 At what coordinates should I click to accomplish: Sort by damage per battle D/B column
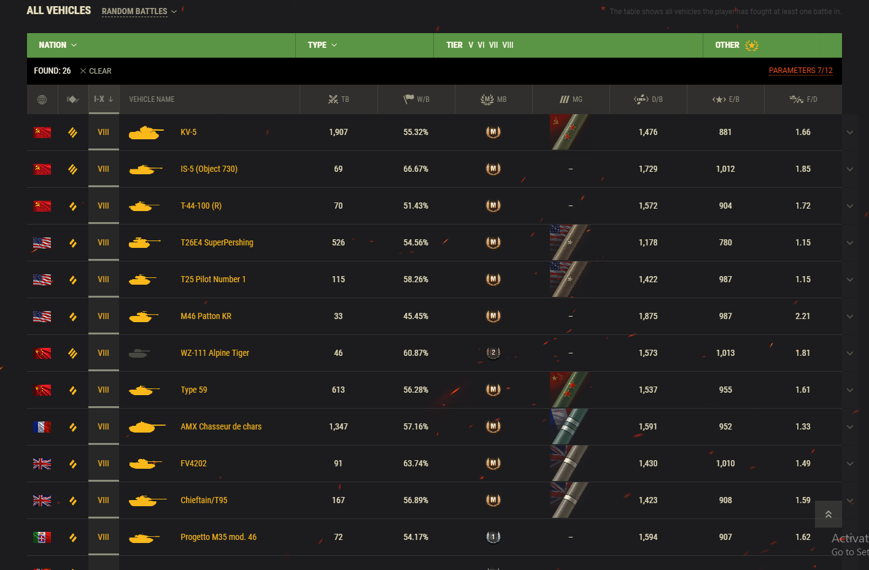click(x=648, y=99)
